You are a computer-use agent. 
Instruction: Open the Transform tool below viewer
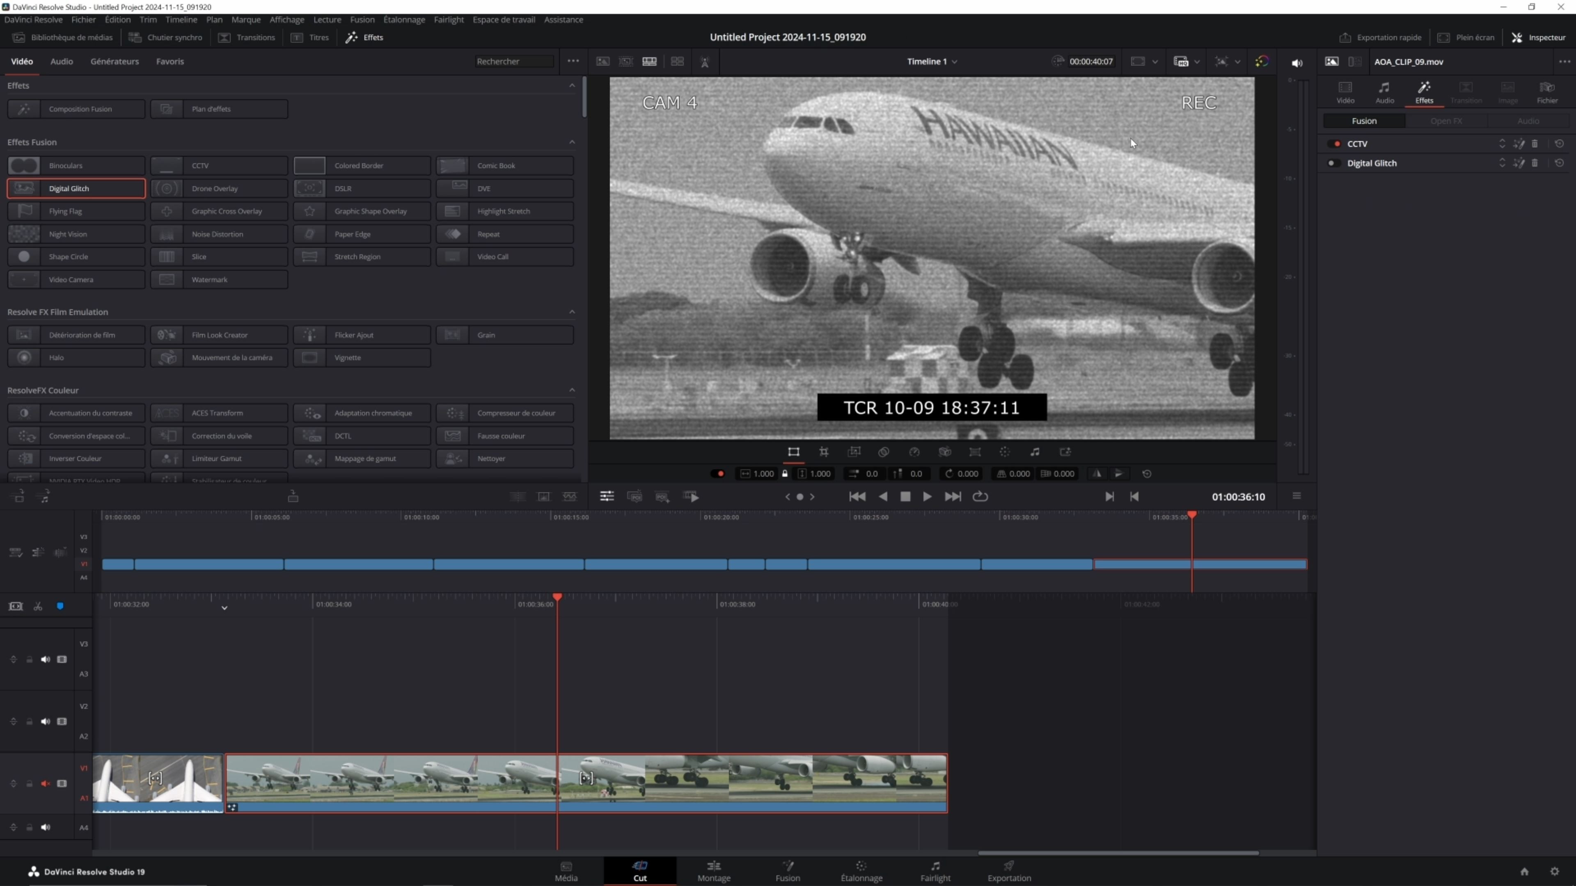[793, 452]
